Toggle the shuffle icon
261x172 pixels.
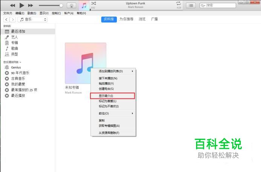(94, 3)
